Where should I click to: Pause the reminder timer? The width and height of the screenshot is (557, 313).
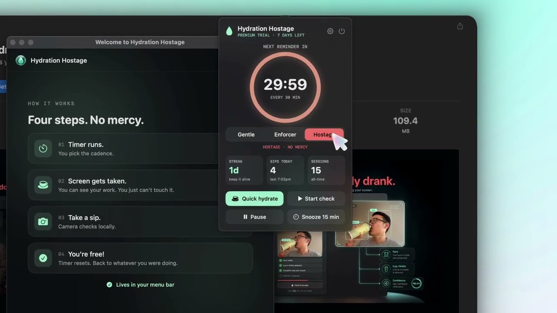click(x=255, y=217)
